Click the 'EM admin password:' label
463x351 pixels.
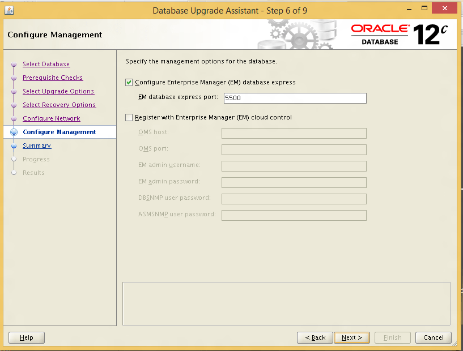point(169,181)
